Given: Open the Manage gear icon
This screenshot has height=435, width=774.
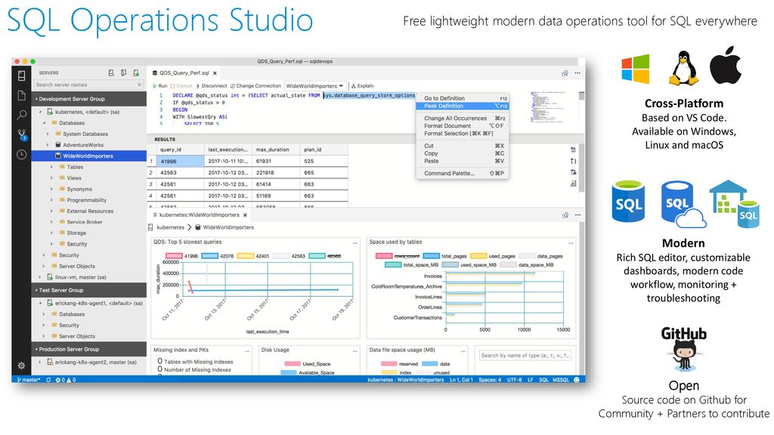Looking at the screenshot, I should pos(21,366).
